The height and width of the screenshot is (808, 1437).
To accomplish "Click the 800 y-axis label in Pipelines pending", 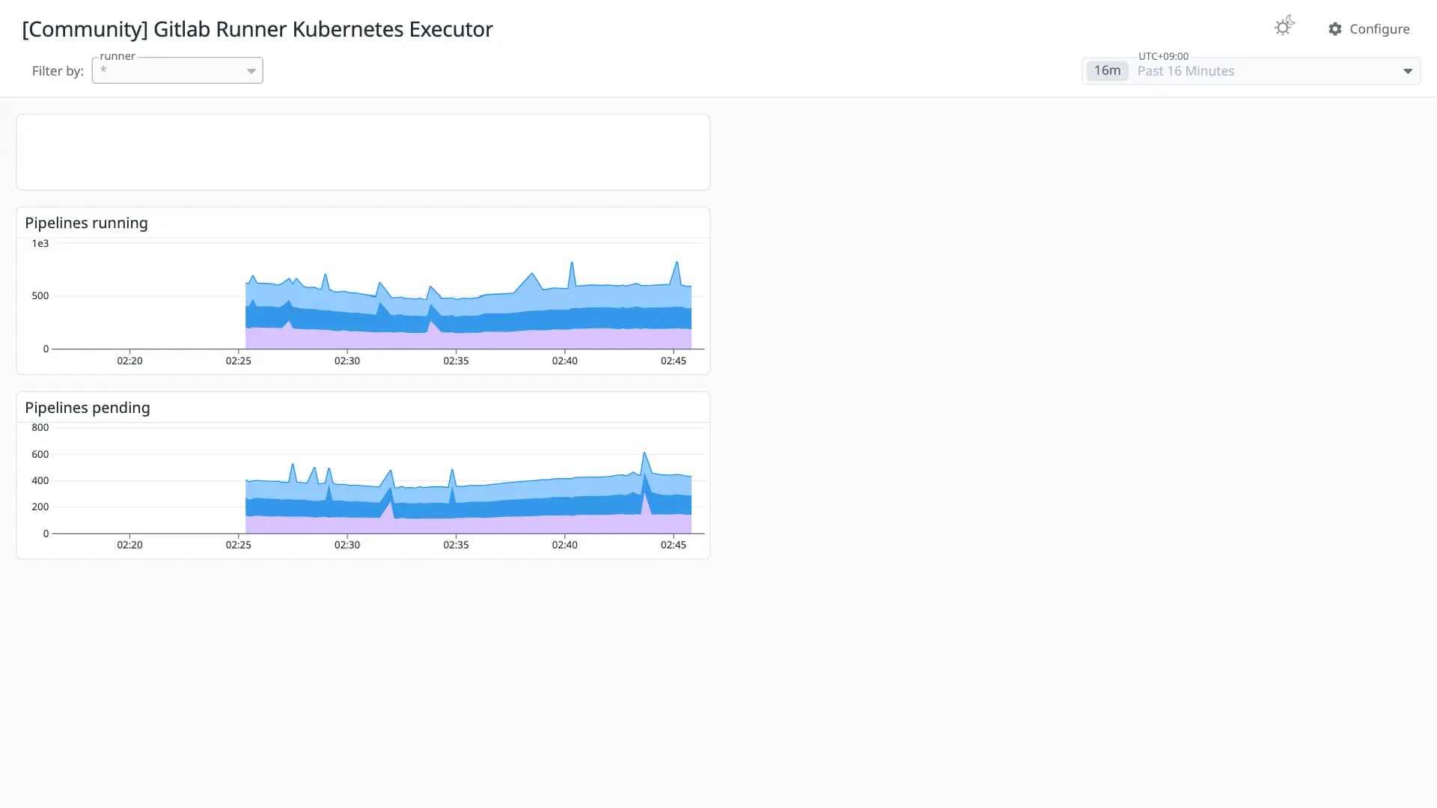I will pos(40,428).
